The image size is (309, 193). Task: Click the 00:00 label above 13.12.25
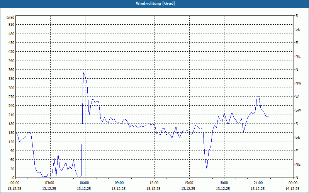[14, 183]
